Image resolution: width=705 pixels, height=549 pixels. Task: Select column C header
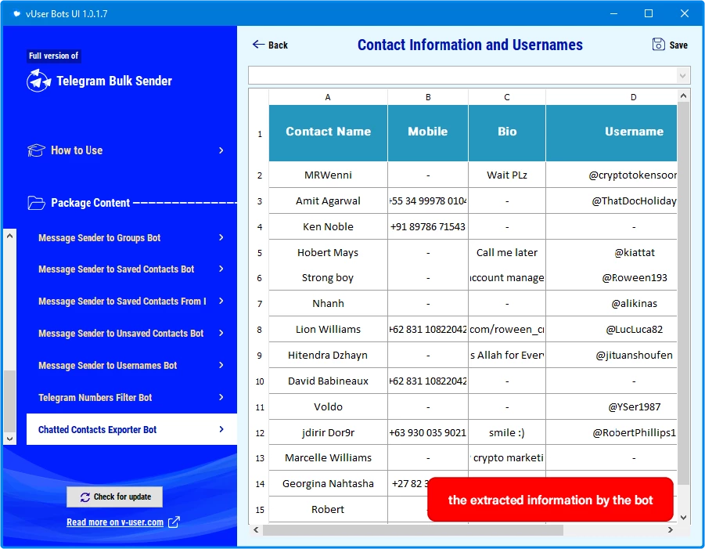(x=507, y=97)
